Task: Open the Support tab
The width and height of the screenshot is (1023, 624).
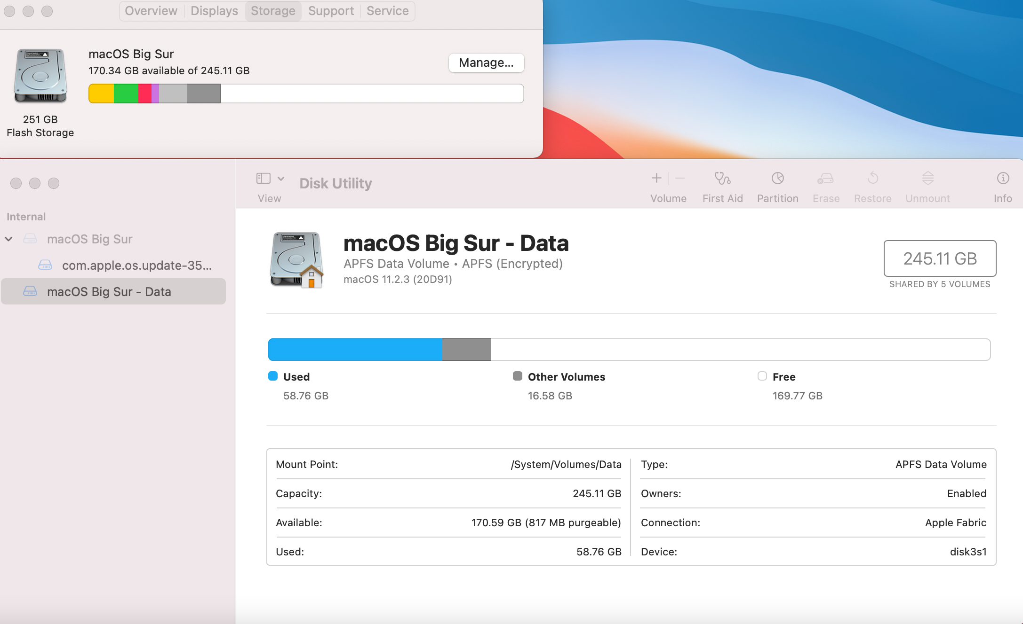Action: [331, 11]
